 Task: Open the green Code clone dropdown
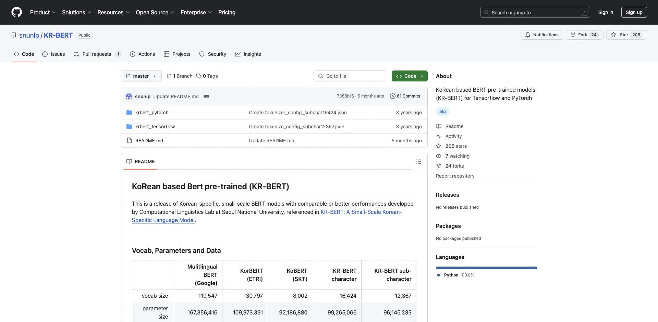(x=410, y=76)
